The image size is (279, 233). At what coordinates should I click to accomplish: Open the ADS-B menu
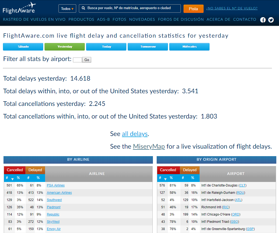coord(103,19)
